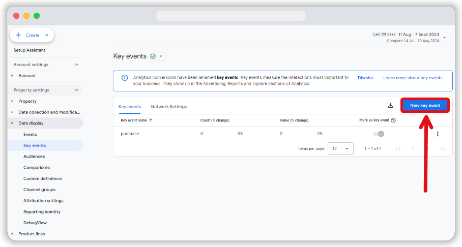Open Audiences in the sidebar

(34, 157)
